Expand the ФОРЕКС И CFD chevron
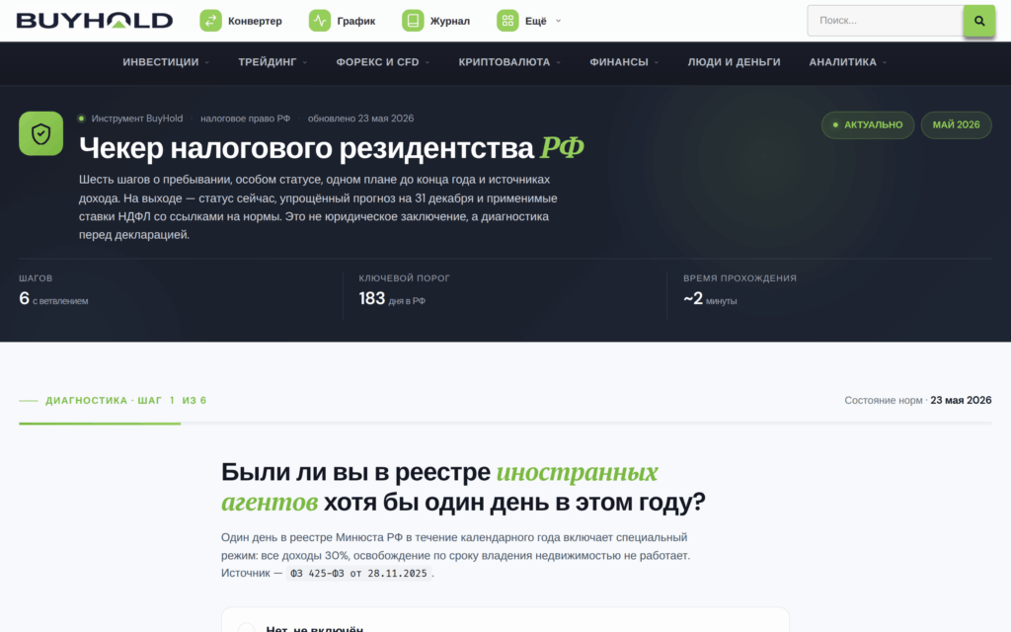Image resolution: width=1011 pixels, height=632 pixels. (428, 62)
